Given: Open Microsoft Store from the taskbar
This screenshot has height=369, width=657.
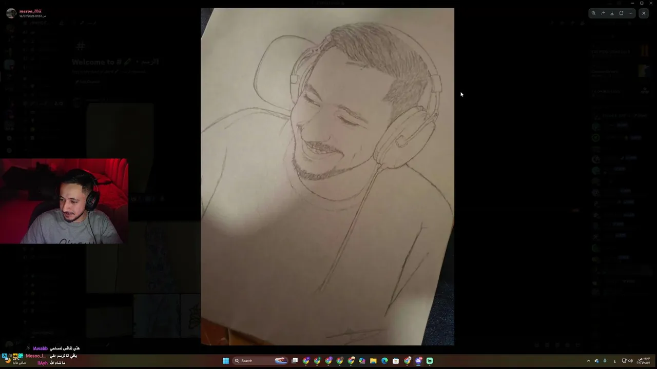Looking at the screenshot, I should tap(396, 361).
